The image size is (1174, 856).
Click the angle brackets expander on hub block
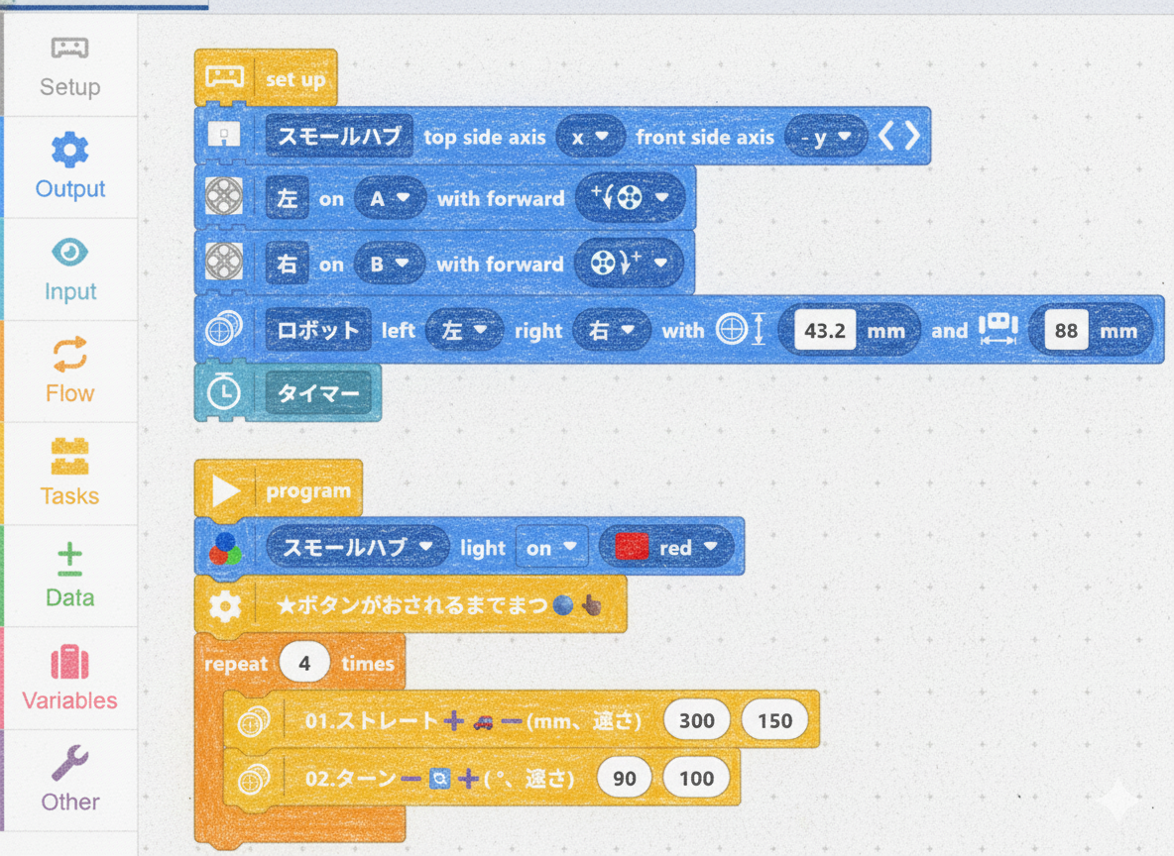pyautogui.click(x=900, y=136)
